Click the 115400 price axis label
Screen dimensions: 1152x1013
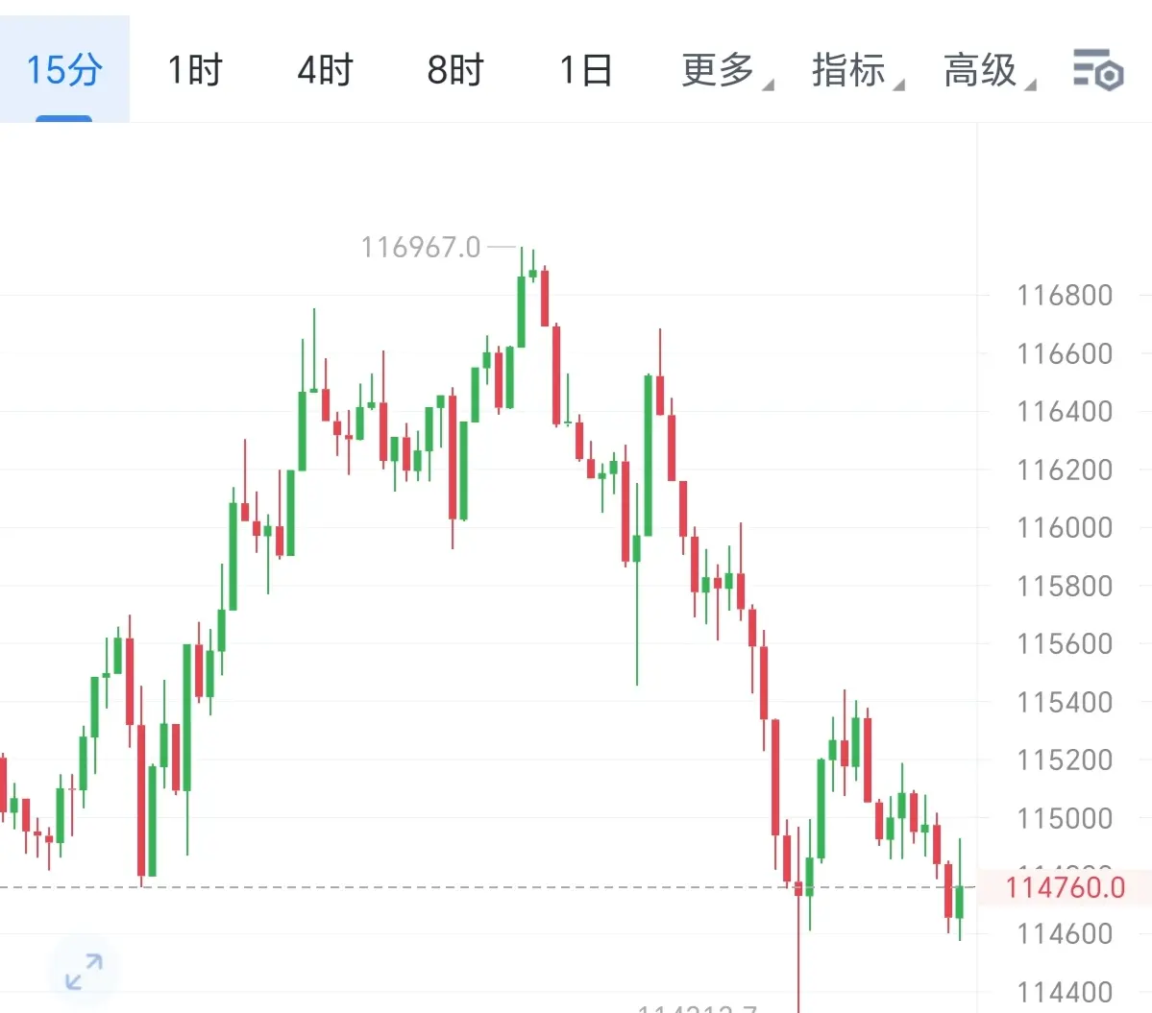pos(1065,703)
